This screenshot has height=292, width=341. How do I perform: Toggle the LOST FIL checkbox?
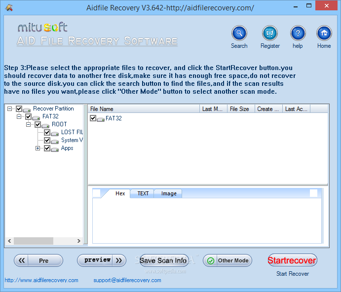[47, 132]
